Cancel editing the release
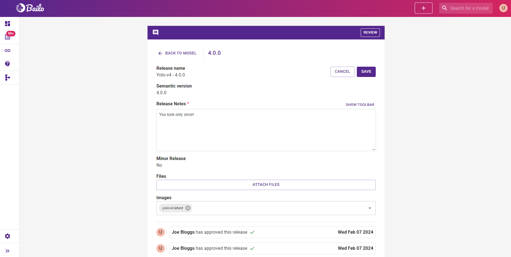 [x=342, y=72]
